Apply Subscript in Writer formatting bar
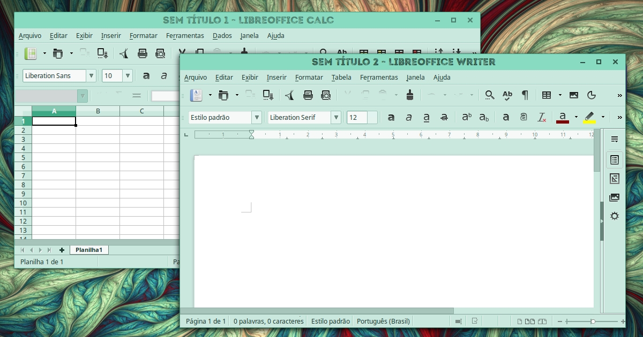The image size is (643, 337). click(484, 117)
